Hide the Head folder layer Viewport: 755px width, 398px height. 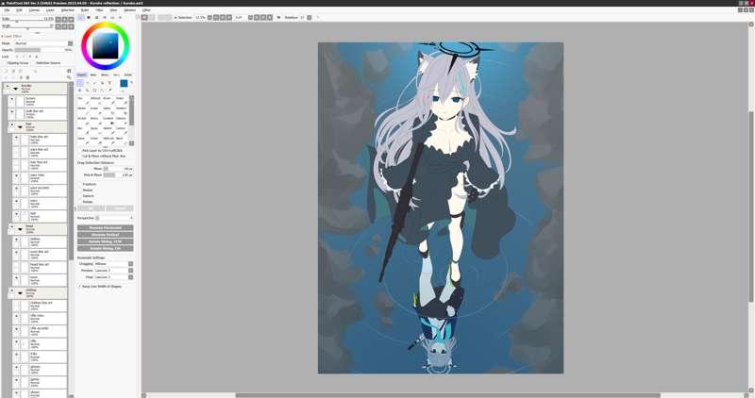coord(12,226)
